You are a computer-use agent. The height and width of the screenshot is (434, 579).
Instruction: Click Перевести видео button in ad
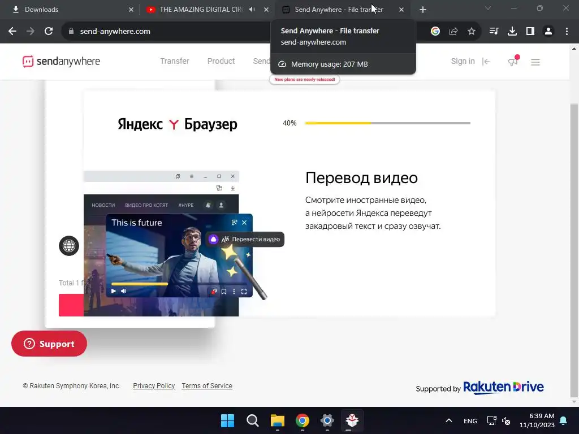245,239
